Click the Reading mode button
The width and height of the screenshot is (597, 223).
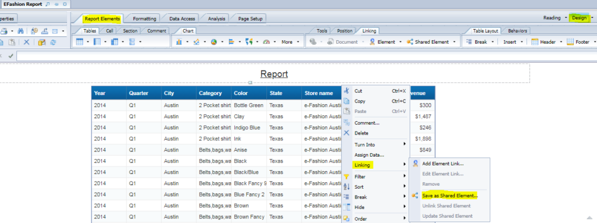(552, 18)
